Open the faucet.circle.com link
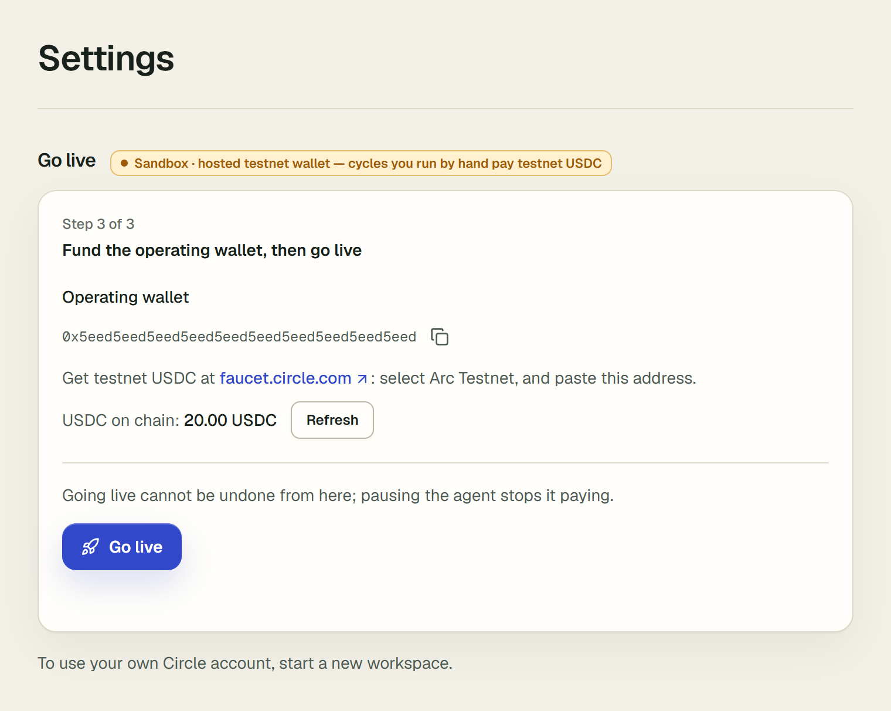The width and height of the screenshot is (891, 711). [x=285, y=378]
